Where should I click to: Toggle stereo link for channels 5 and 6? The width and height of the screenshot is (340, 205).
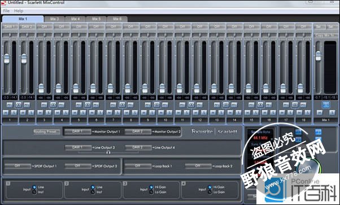(x=88, y=105)
